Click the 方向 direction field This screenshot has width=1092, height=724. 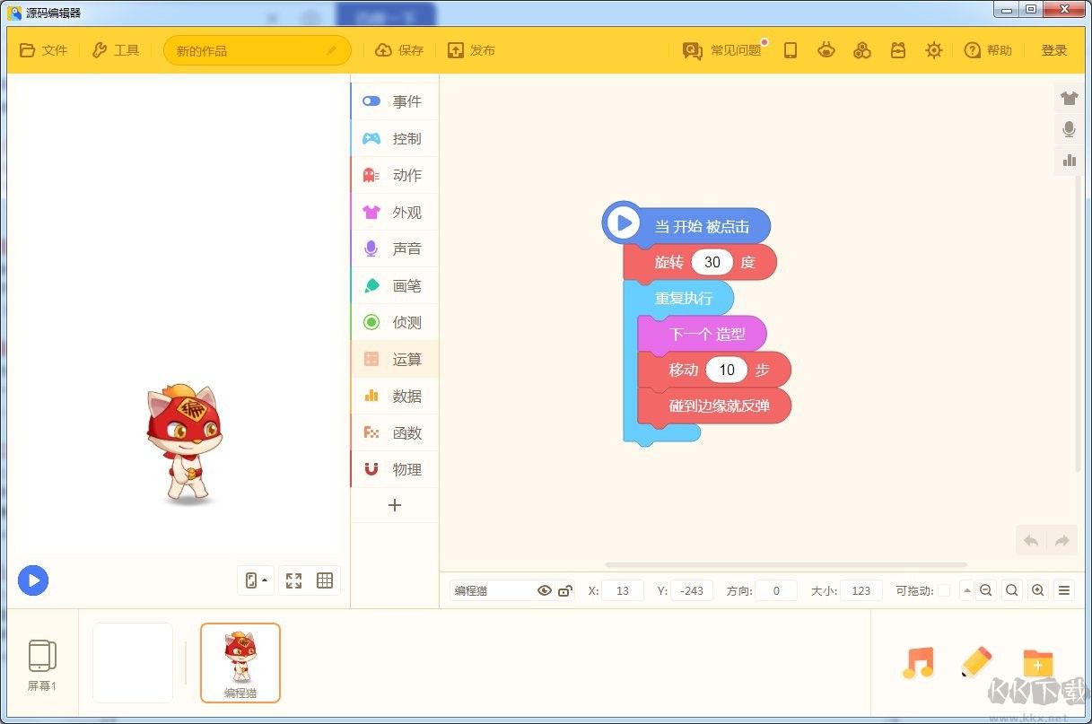tap(776, 590)
